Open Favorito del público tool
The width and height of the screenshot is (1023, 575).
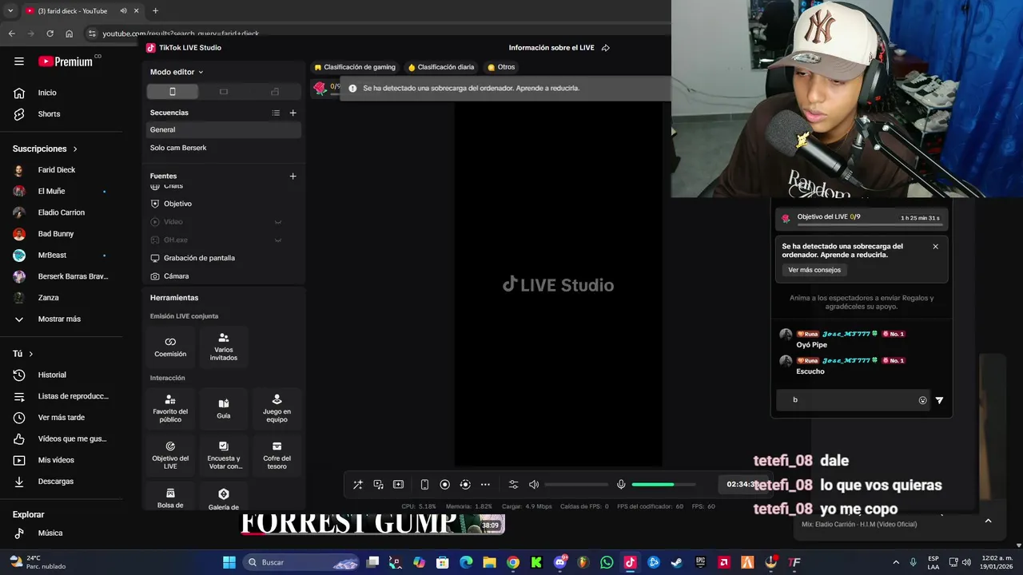click(170, 409)
